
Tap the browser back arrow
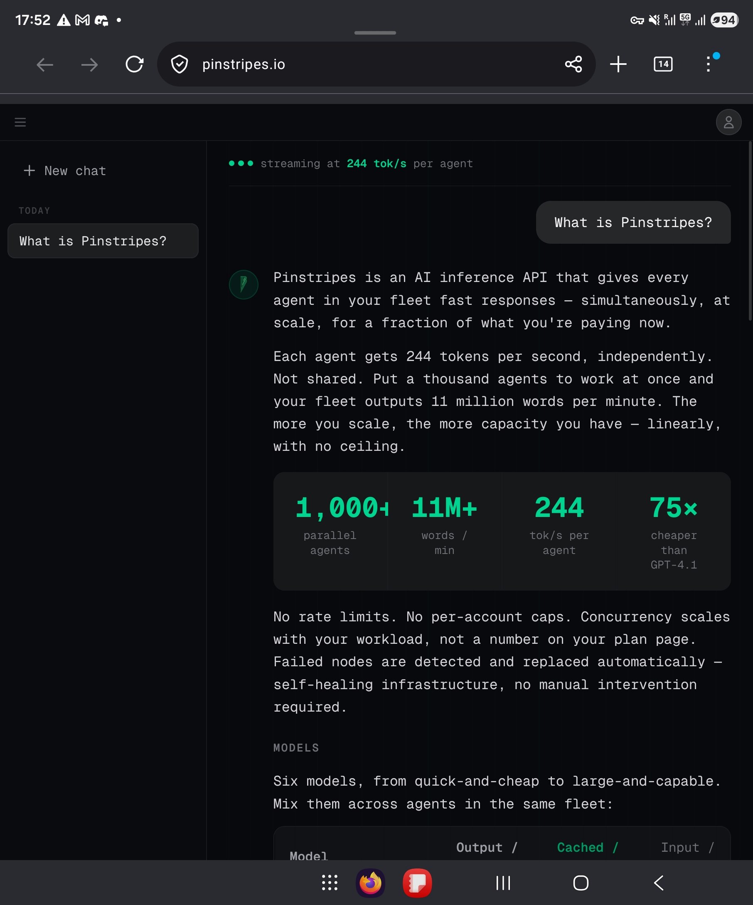pyautogui.click(x=45, y=64)
